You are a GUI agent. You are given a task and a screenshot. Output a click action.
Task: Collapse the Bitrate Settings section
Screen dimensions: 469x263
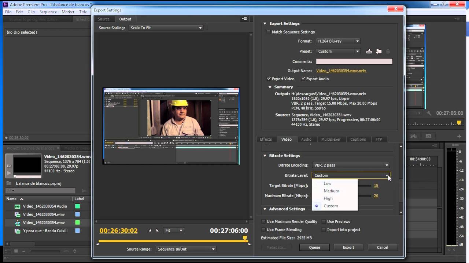[265, 156]
